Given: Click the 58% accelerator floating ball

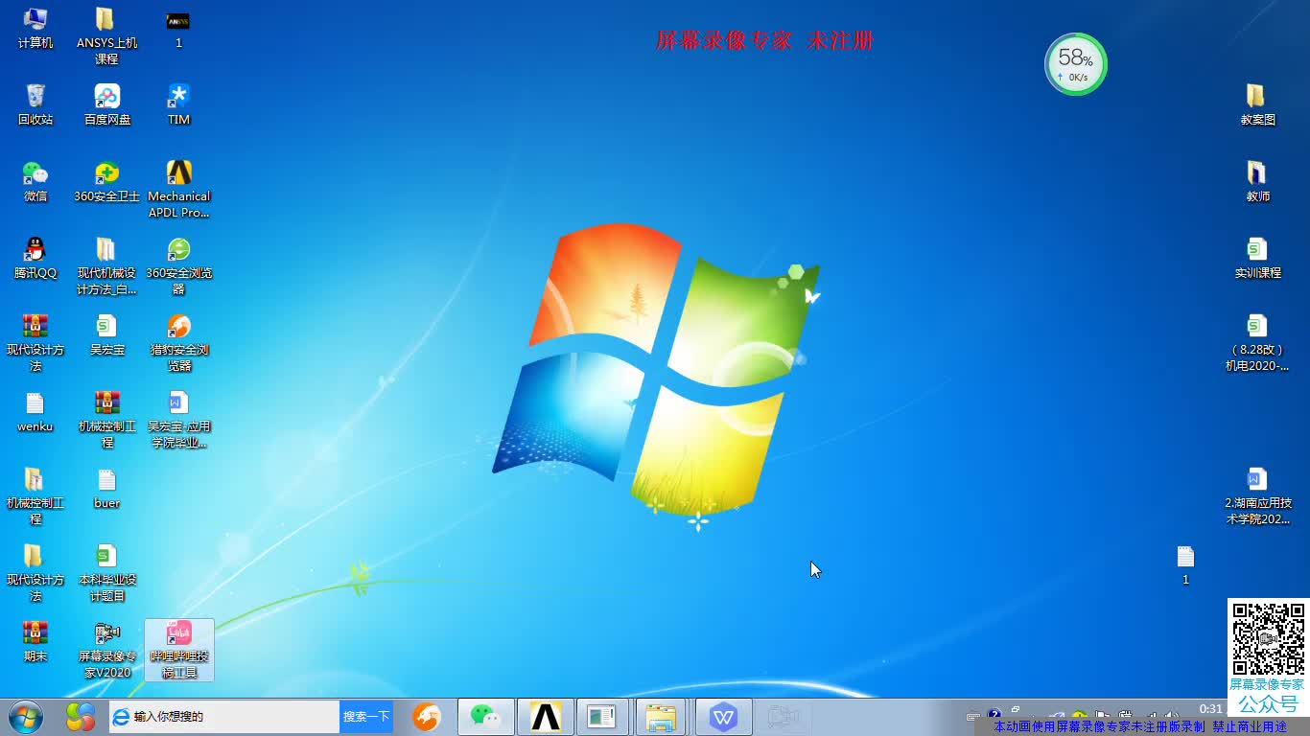Looking at the screenshot, I should point(1075,64).
